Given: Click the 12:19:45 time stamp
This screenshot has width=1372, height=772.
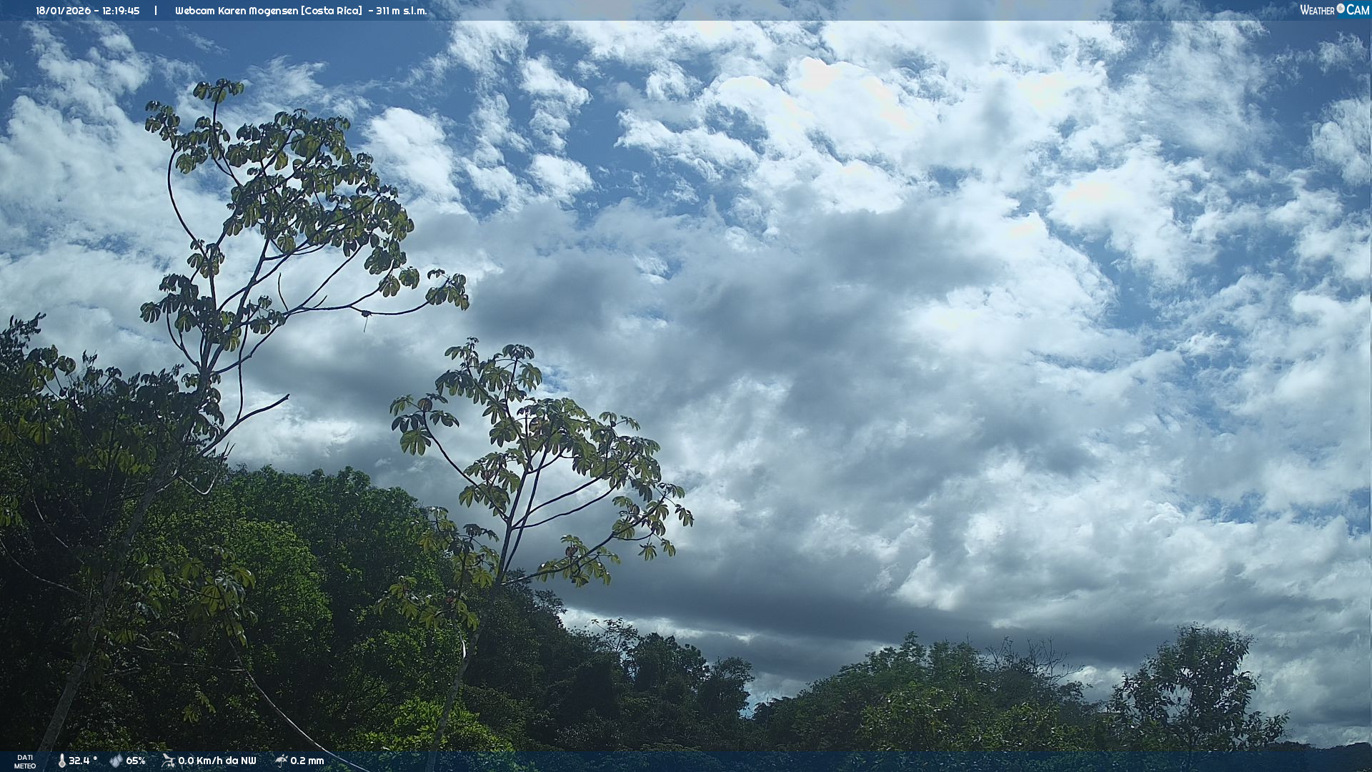Looking at the screenshot, I should 121,11.
